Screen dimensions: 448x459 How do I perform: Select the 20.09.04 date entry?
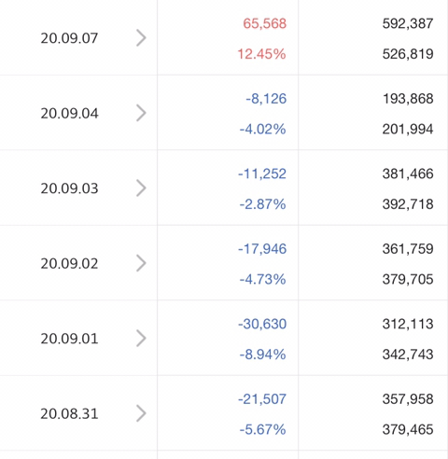point(69,113)
